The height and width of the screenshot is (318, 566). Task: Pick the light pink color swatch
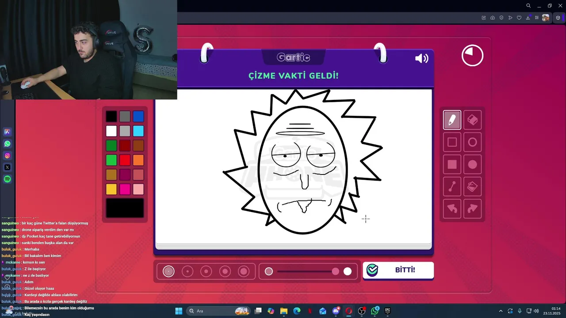point(138,189)
